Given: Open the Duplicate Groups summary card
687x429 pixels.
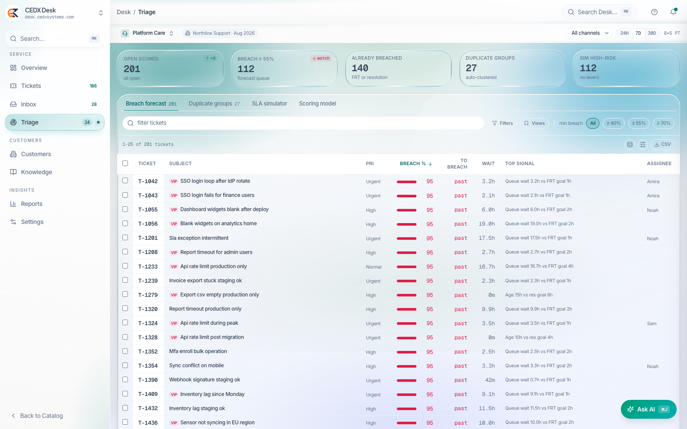Looking at the screenshot, I should (513, 69).
